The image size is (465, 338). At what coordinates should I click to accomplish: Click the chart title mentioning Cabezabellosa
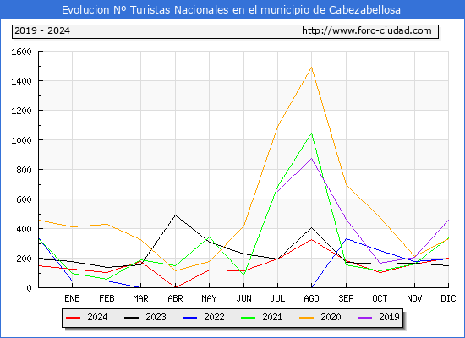coord(231,10)
